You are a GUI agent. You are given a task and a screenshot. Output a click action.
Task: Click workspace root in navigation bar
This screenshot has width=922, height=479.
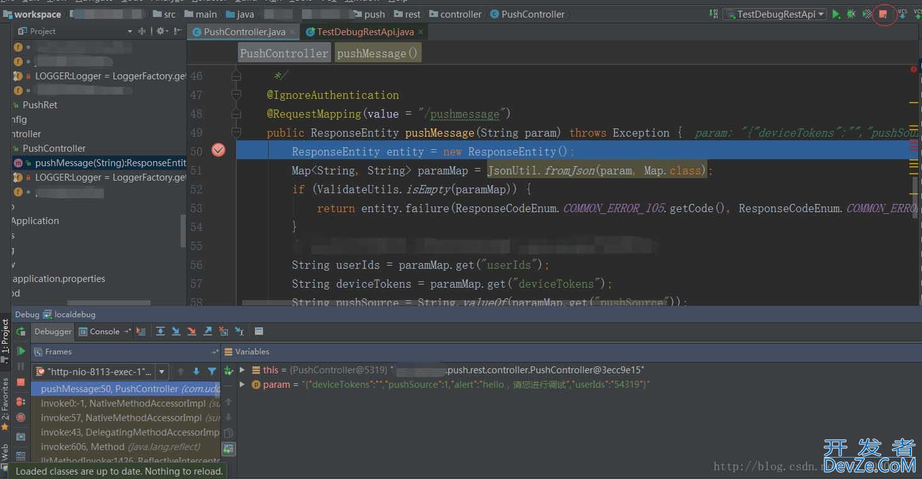click(x=32, y=14)
